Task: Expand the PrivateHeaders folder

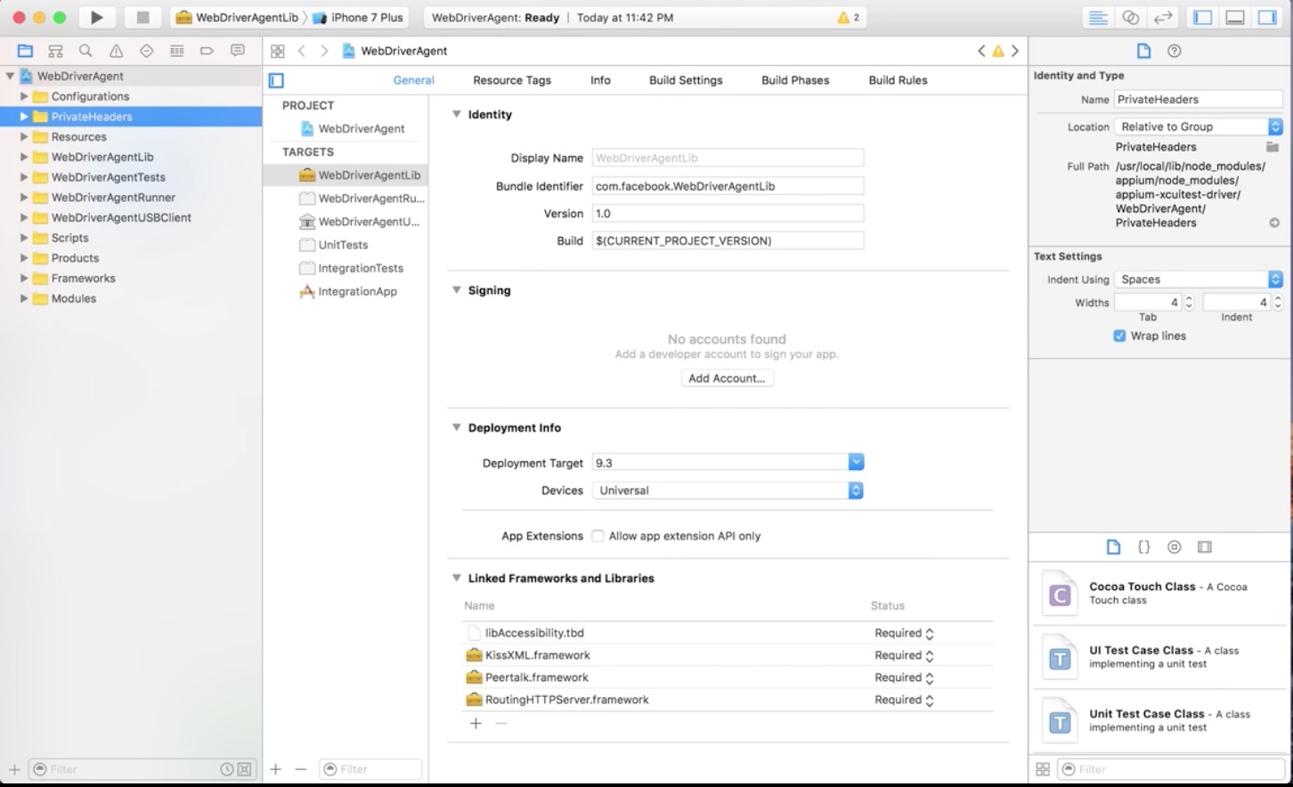Action: [x=24, y=117]
